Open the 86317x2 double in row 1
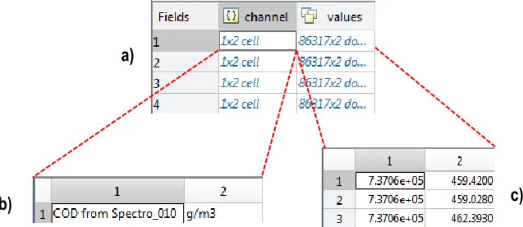Viewport: 523px width, 227px height. (336, 41)
